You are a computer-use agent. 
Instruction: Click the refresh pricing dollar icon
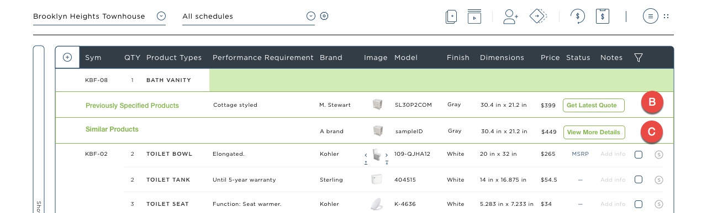pos(578,17)
